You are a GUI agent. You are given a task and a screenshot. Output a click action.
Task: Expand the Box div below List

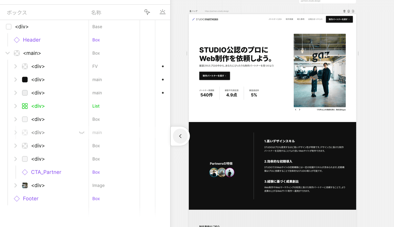click(x=15, y=119)
